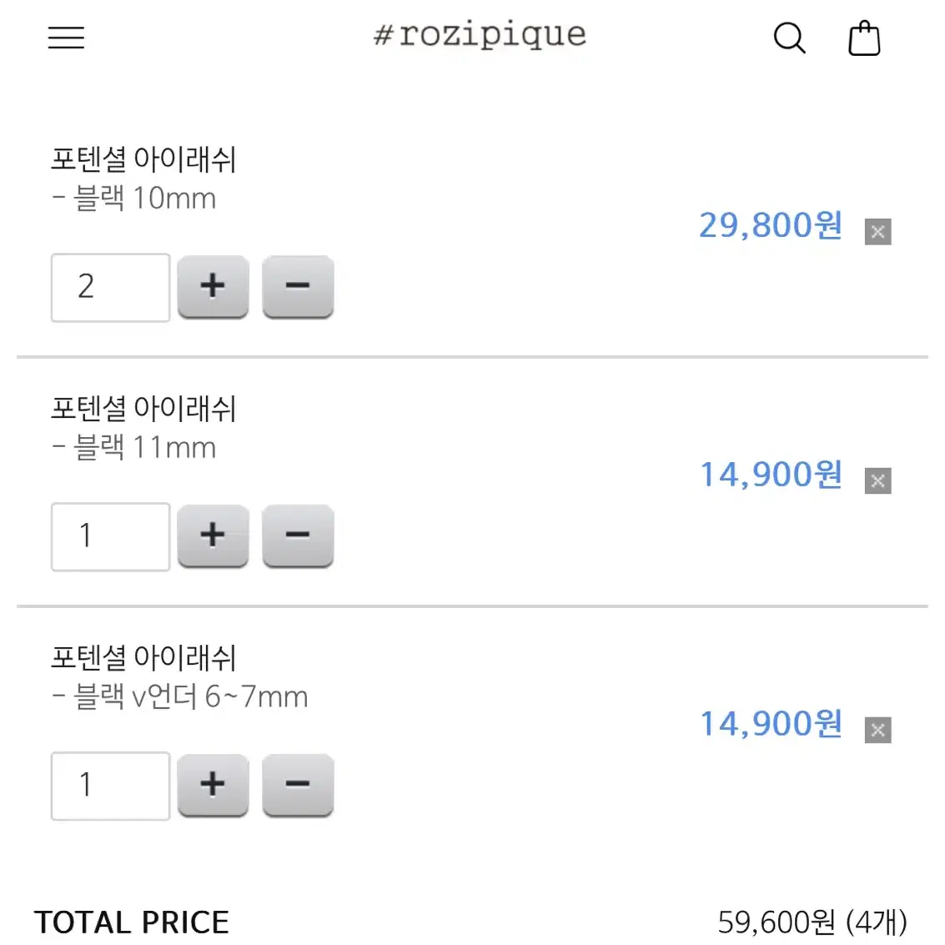This screenshot has width=945, height=945.
Task: Increase quantity of 블랙 10mm
Action: (x=214, y=286)
